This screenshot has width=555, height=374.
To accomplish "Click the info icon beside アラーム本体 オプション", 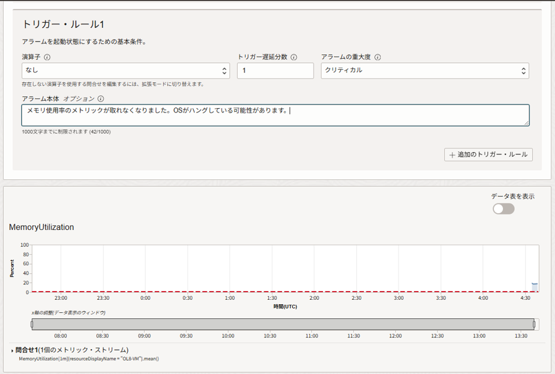I will click(x=100, y=98).
